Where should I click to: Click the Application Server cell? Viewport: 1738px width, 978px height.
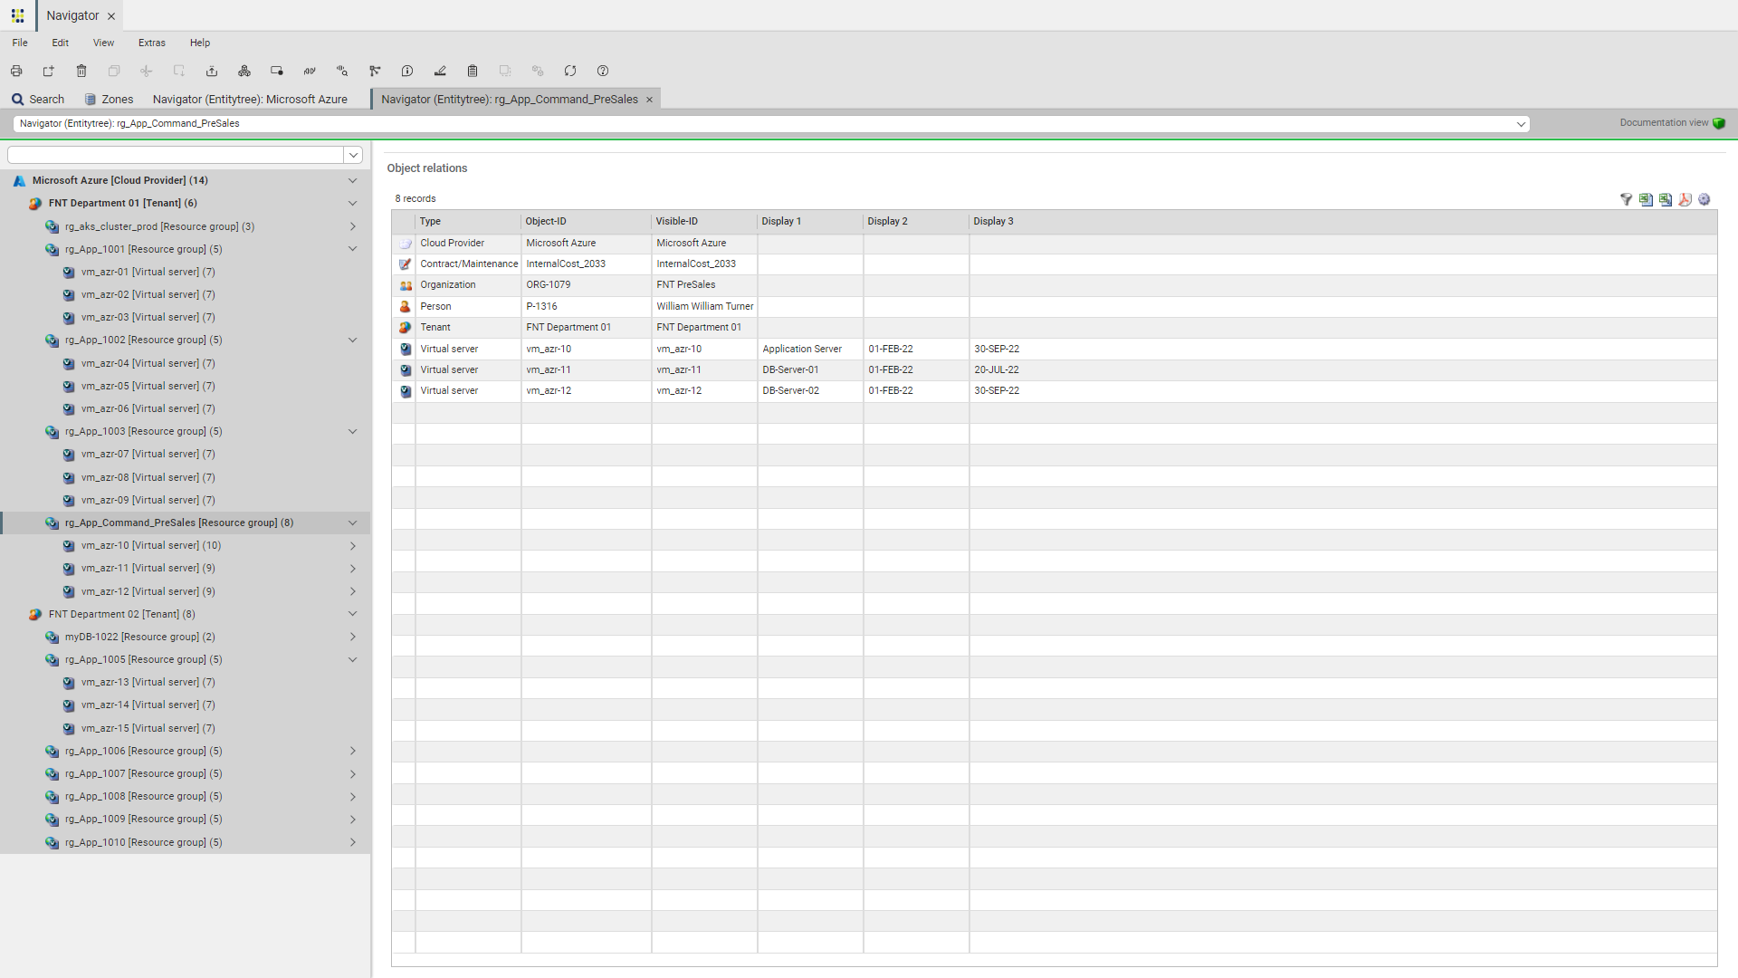click(810, 349)
